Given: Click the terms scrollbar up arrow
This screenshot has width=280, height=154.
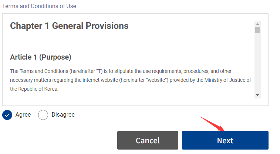Looking at the screenshot, I should coord(257,24).
